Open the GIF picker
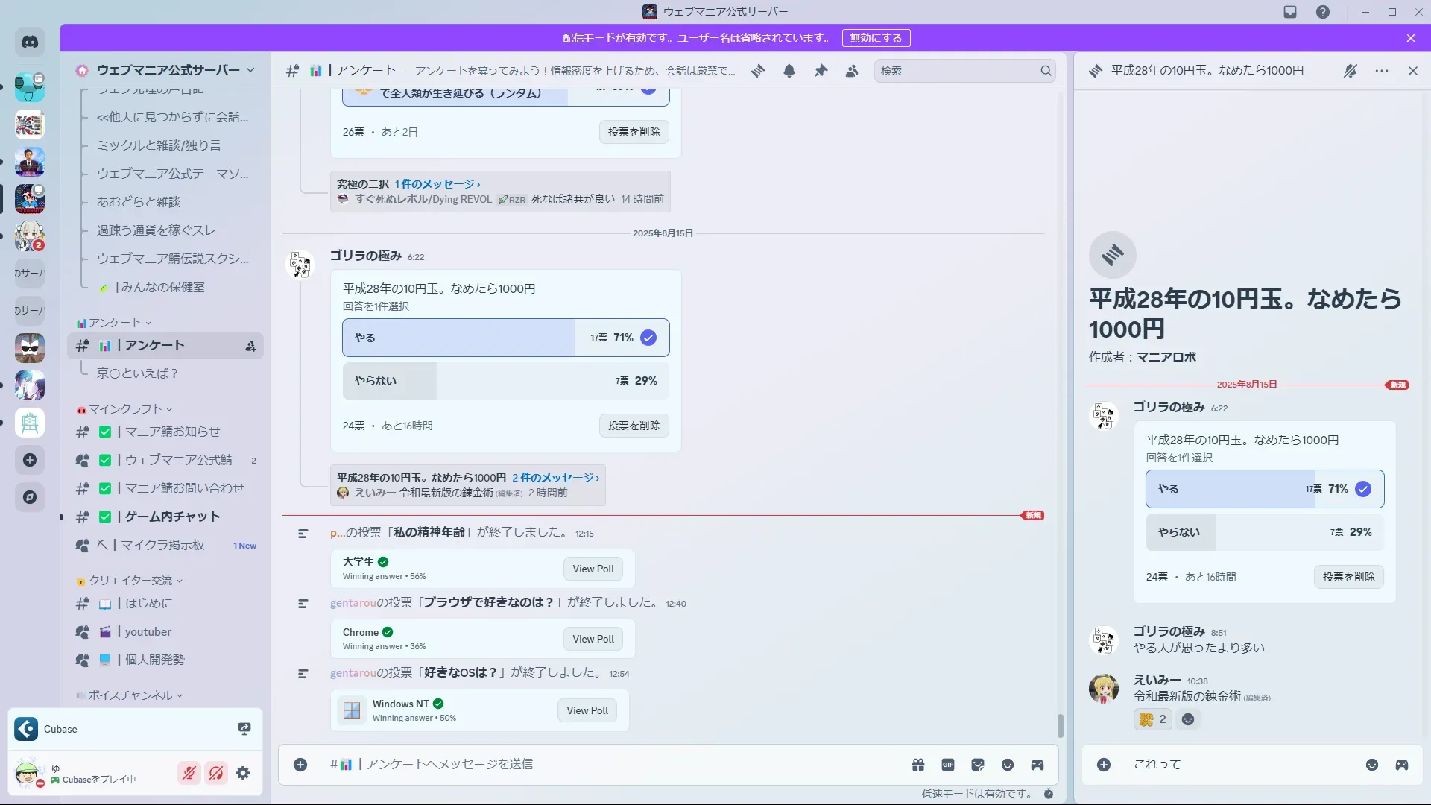The height and width of the screenshot is (805, 1431). click(948, 765)
